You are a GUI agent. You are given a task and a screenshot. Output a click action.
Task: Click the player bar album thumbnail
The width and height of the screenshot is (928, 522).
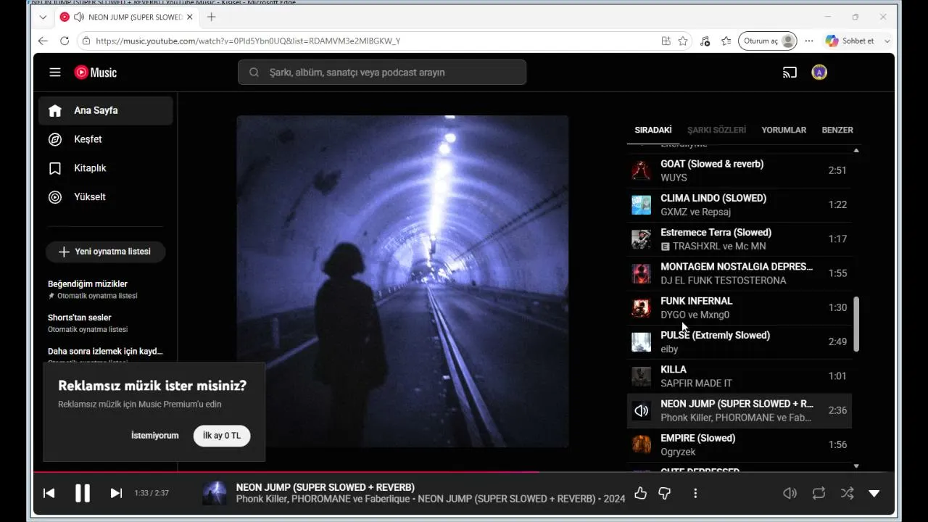(x=214, y=493)
